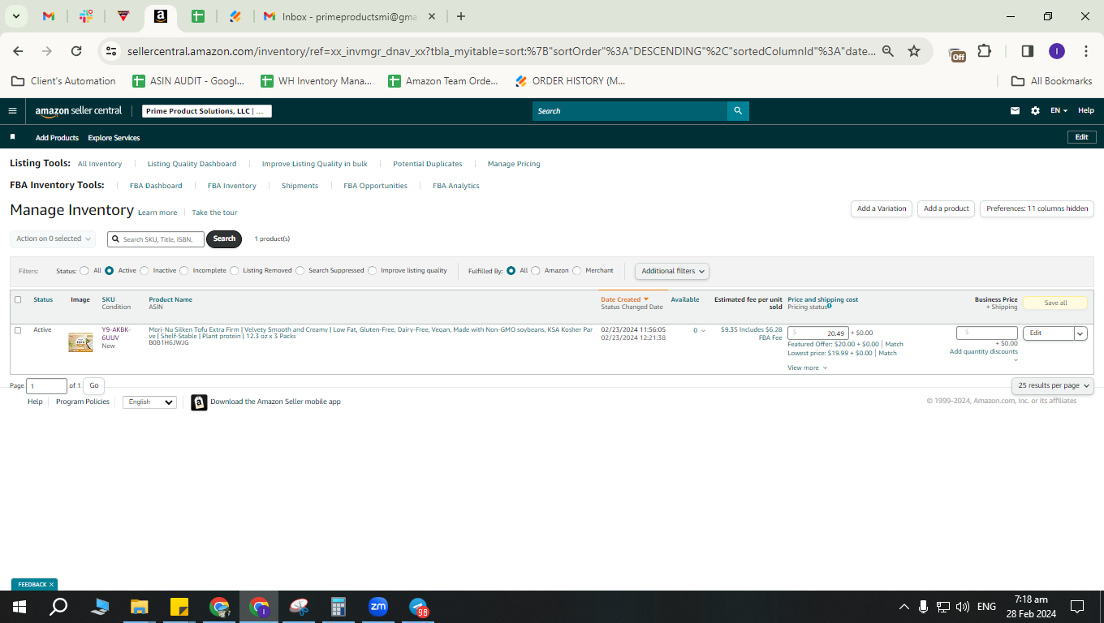Click the SKU search input field
Screen dimensions: 1104x623
coord(156,238)
